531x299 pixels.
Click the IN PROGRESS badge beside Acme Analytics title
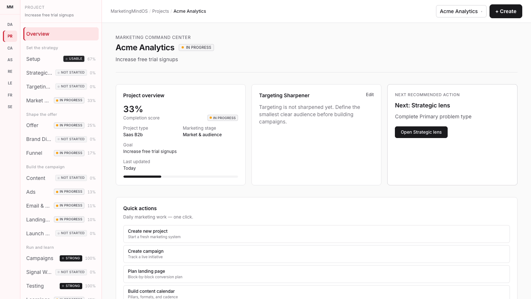pyautogui.click(x=197, y=47)
